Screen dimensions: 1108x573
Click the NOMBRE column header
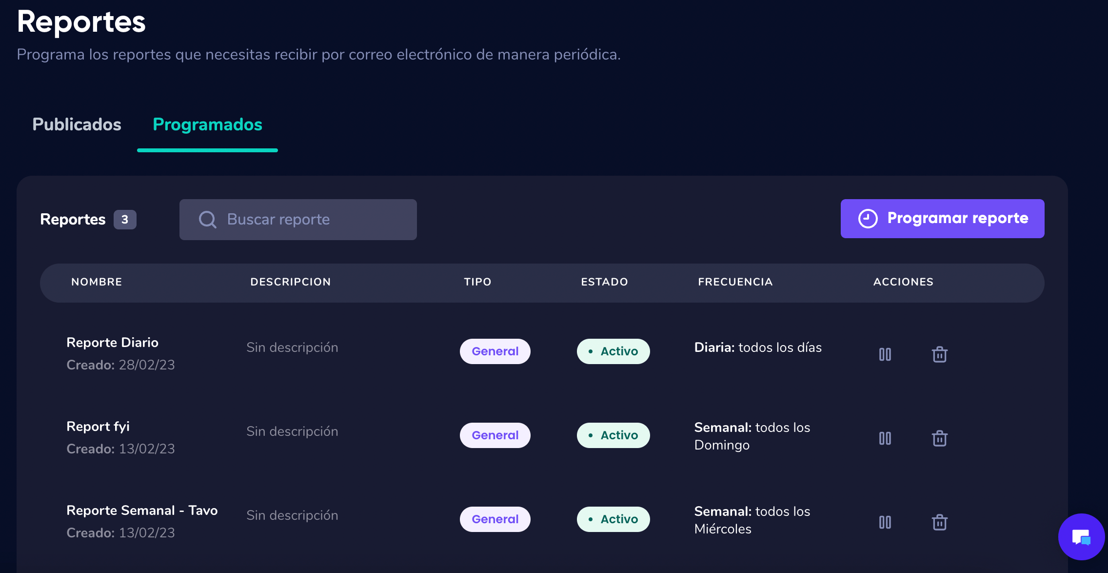coord(97,282)
